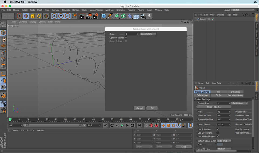This screenshot has height=153, width=259.
Task: Add a Camera object
Action: (x=143, y=16)
